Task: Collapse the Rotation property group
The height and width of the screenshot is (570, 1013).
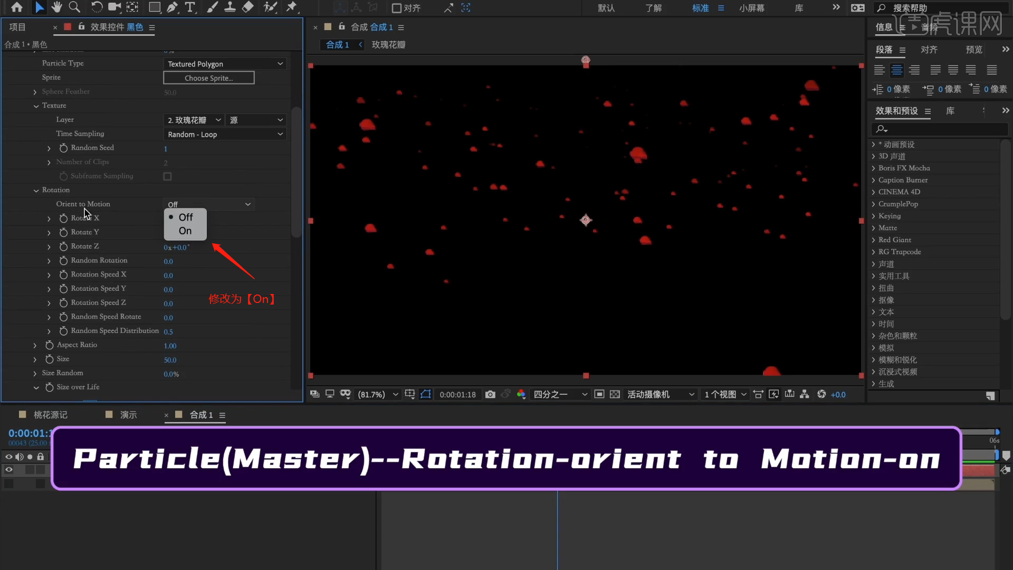Action: coord(36,190)
